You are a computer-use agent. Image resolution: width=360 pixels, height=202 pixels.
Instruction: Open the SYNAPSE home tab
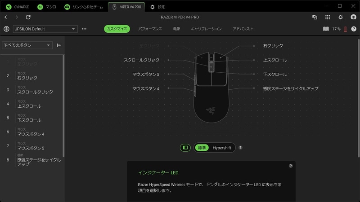pos(18,7)
